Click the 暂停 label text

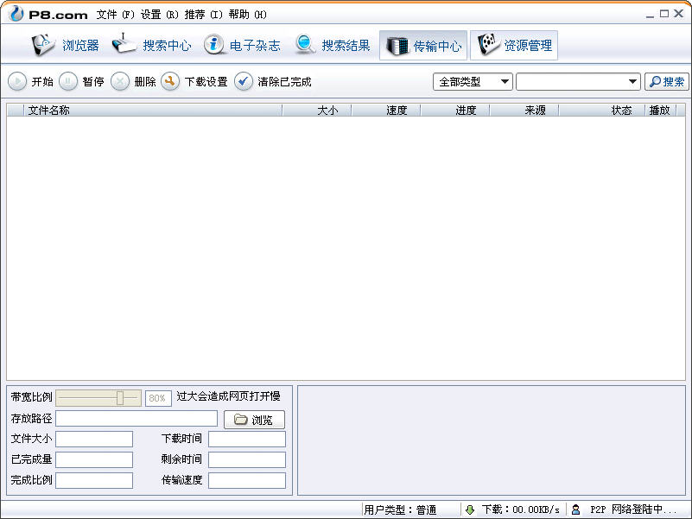point(93,82)
